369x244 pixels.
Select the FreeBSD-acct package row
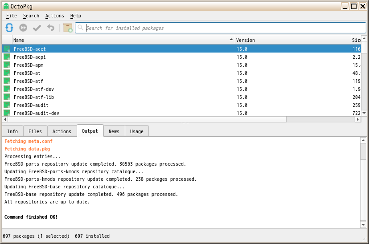pyautogui.click(x=181, y=49)
